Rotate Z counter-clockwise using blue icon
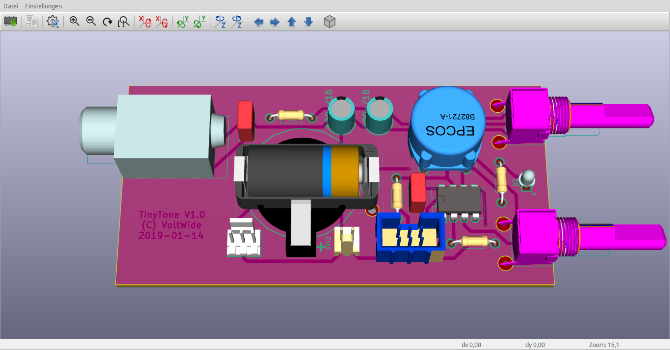 237,22
